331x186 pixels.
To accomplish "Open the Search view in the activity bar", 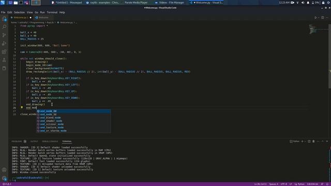I will (4, 27).
